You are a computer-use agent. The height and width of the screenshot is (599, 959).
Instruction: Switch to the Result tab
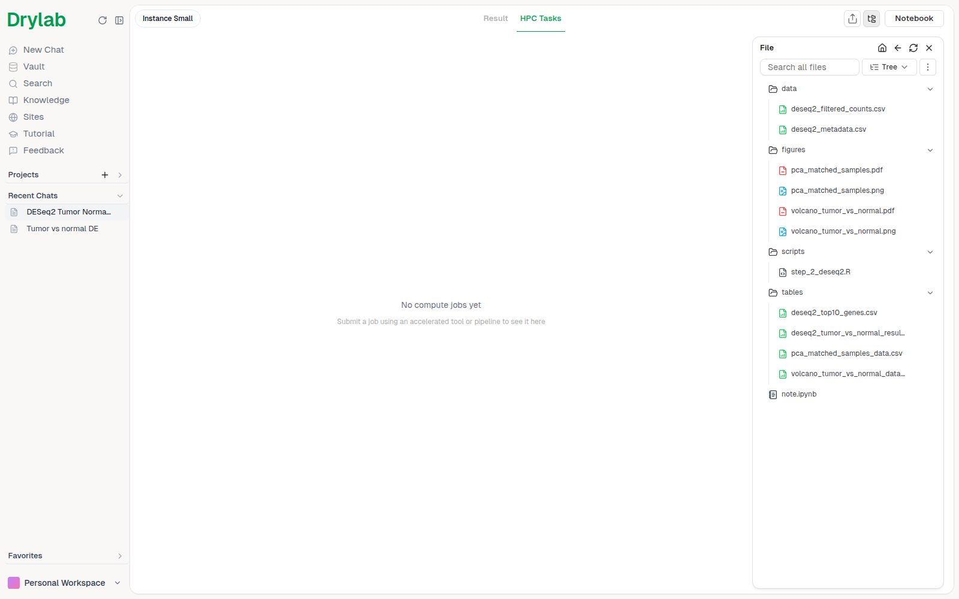coord(496,19)
